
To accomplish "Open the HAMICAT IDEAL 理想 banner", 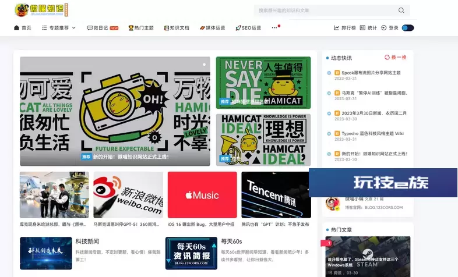I will [263, 140].
